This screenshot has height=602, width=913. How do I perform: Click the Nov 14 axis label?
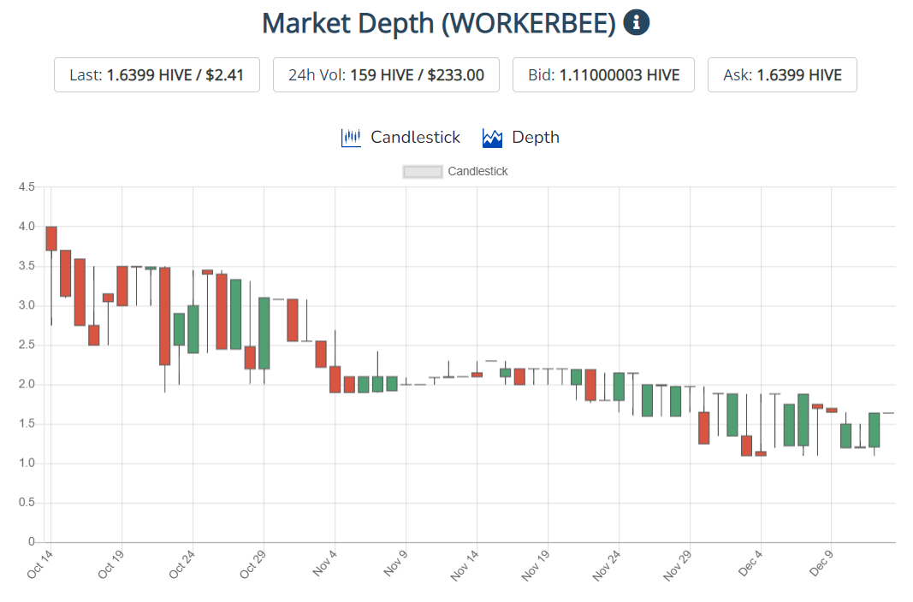point(465,564)
